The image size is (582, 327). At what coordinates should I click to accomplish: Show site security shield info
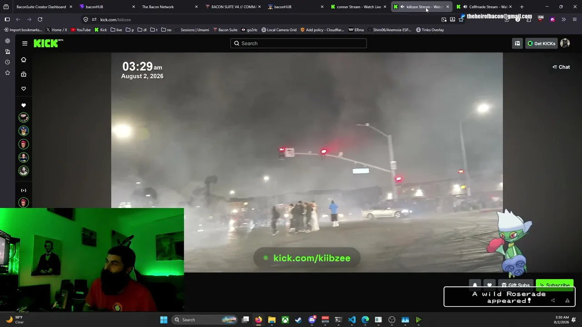coord(86,20)
